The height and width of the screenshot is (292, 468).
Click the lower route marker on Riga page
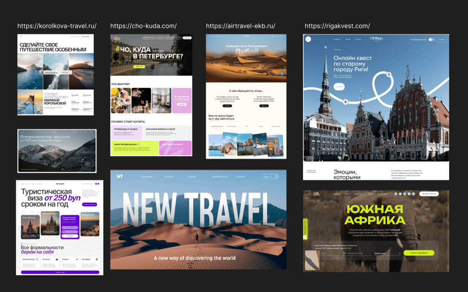tap(345, 102)
